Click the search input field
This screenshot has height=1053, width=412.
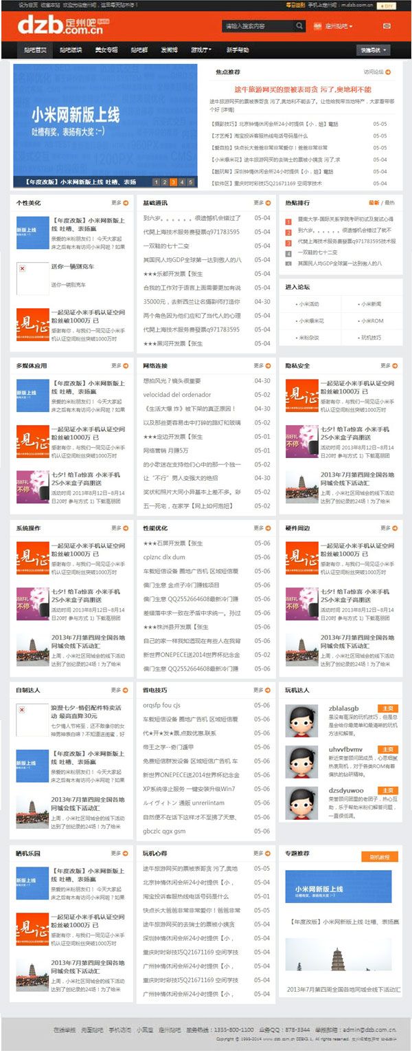click(258, 26)
